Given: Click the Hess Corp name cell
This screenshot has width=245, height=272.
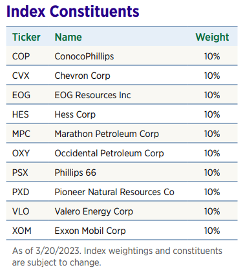Looking at the screenshot, I should pyautogui.click(x=75, y=115).
